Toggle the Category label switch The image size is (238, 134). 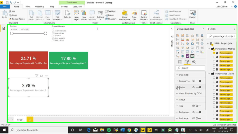pos(199,81)
